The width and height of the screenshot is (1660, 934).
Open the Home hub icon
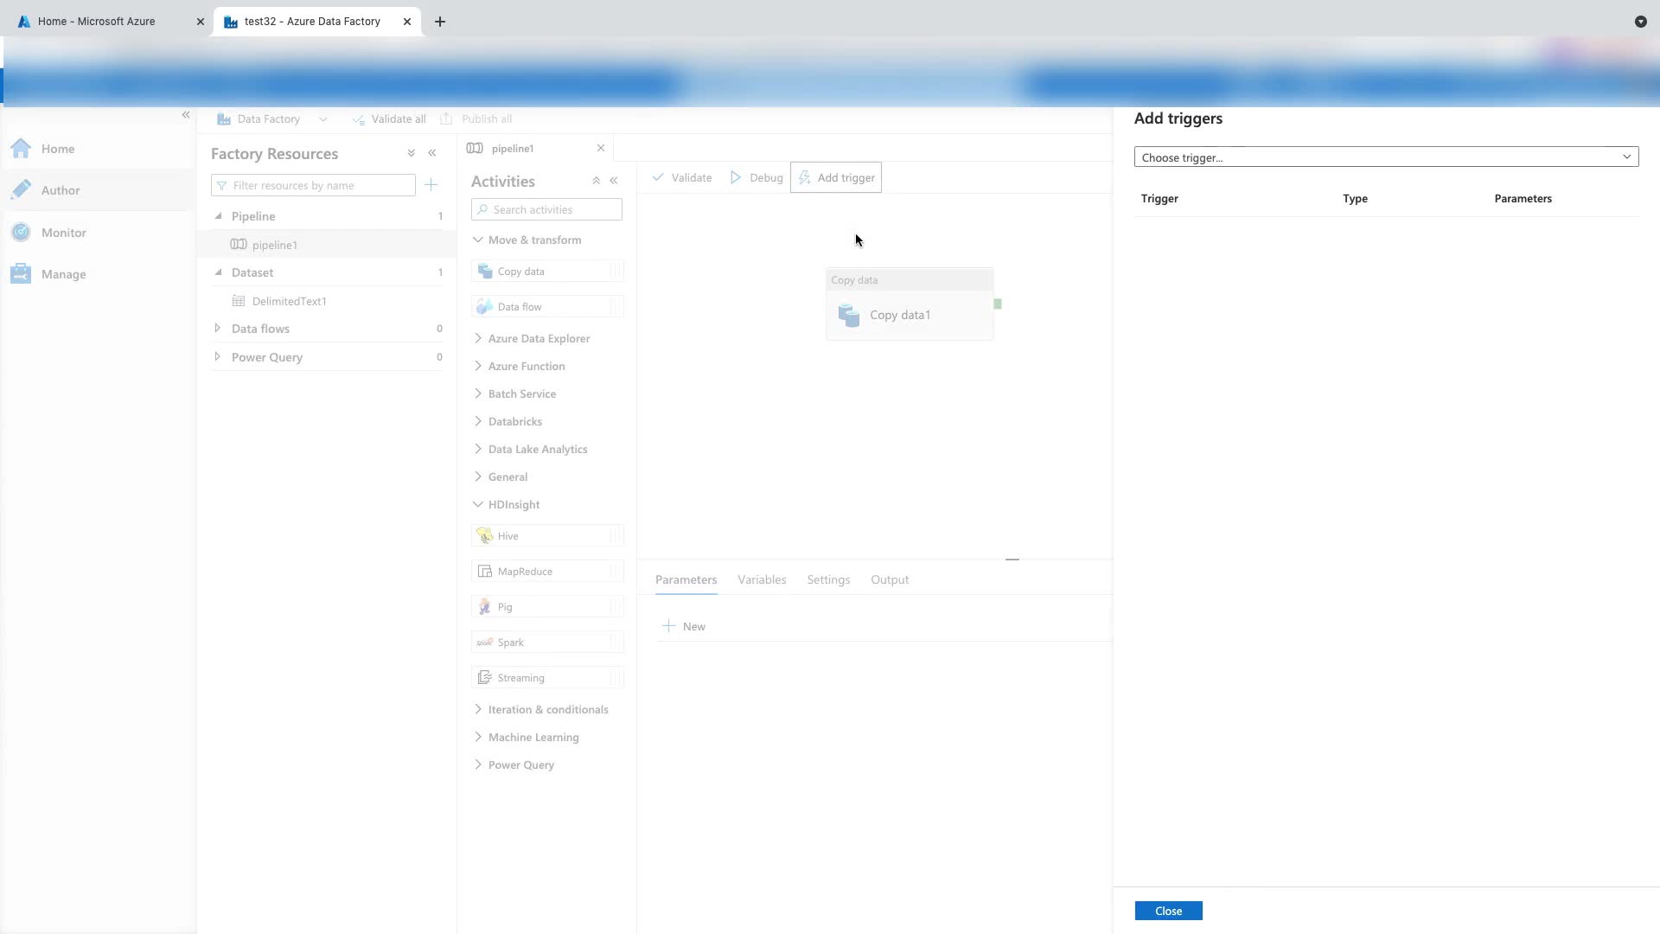[21, 149]
